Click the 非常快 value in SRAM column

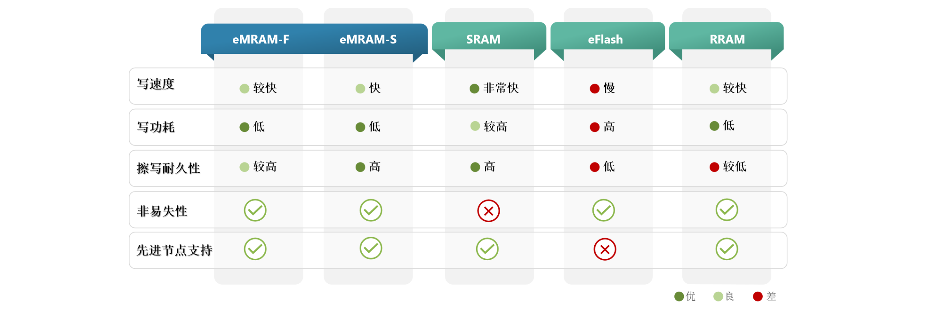(x=501, y=88)
